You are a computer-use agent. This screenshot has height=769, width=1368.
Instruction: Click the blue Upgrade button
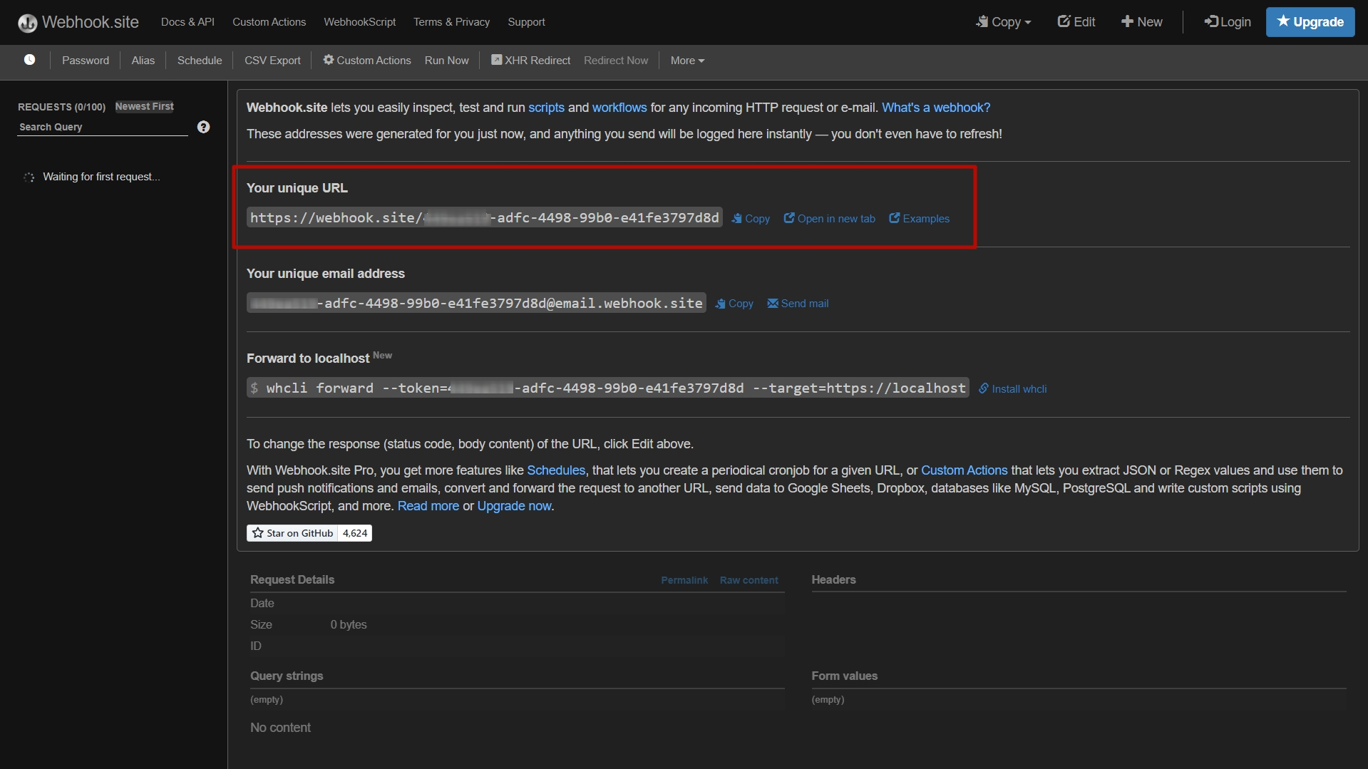1310,22
